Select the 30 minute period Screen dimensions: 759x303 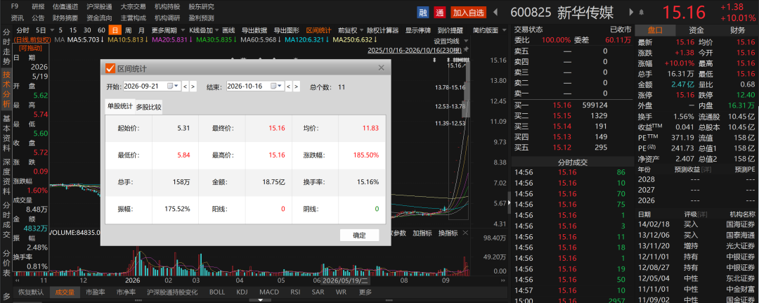87,30
